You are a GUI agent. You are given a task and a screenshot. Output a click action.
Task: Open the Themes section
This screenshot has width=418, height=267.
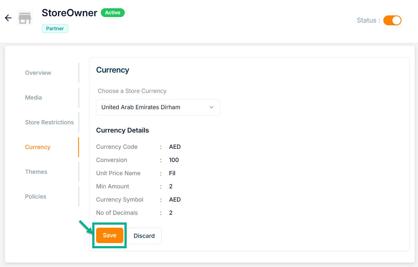click(36, 172)
